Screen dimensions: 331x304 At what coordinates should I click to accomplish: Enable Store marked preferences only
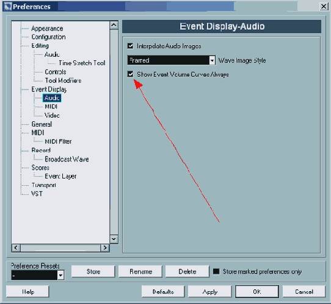[x=216, y=271]
